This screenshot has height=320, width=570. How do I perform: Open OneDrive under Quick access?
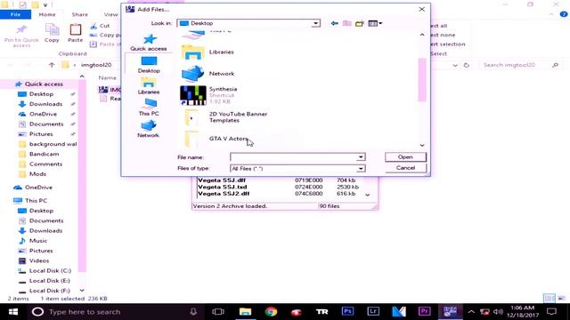coord(43,114)
